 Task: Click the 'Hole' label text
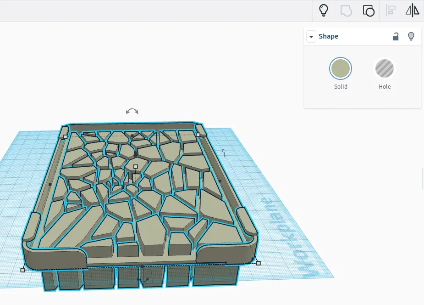[385, 87]
